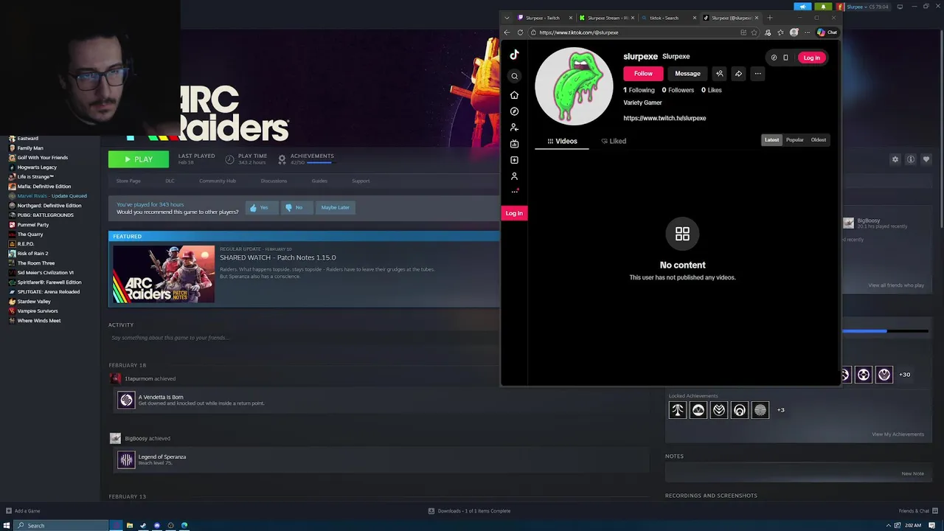Follow slurpexe on TikTok

[x=643, y=74]
